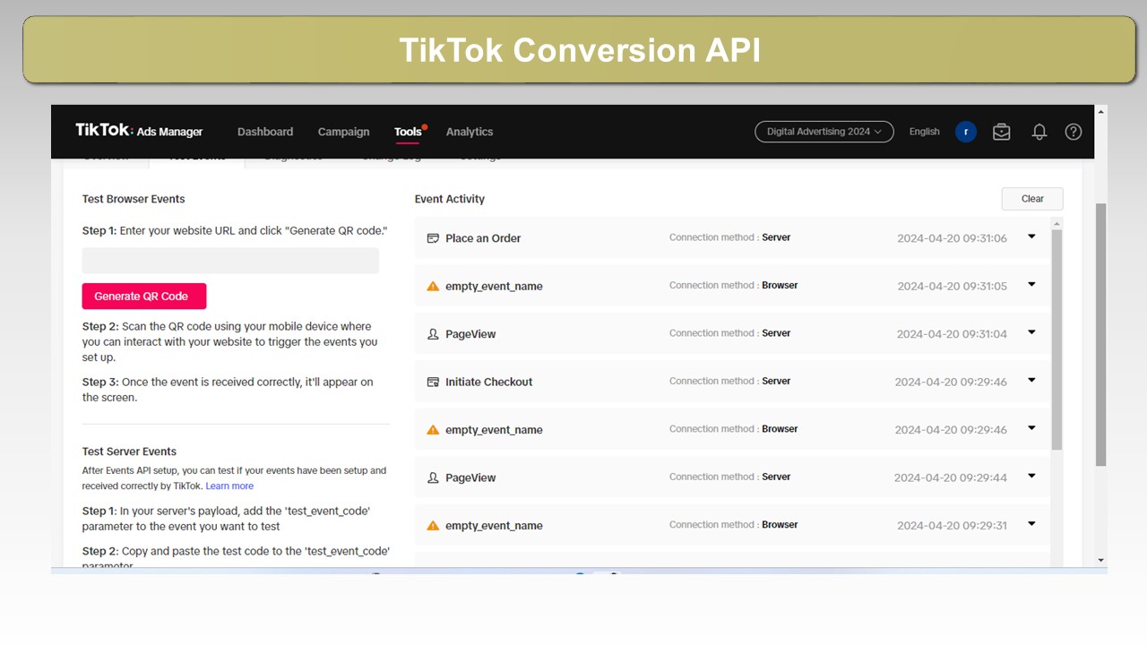This screenshot has height=645, width=1147.
Task: Click the warning icon at 09:29:31
Action: [x=433, y=526]
